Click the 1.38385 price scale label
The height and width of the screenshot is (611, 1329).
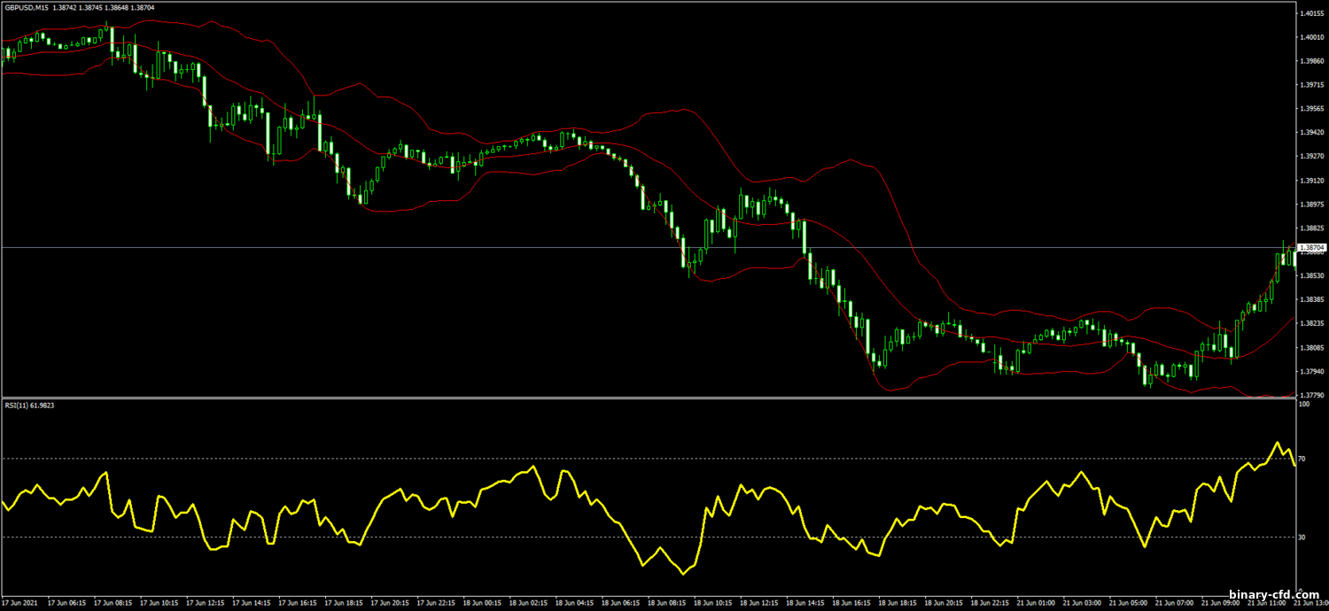click(1311, 300)
